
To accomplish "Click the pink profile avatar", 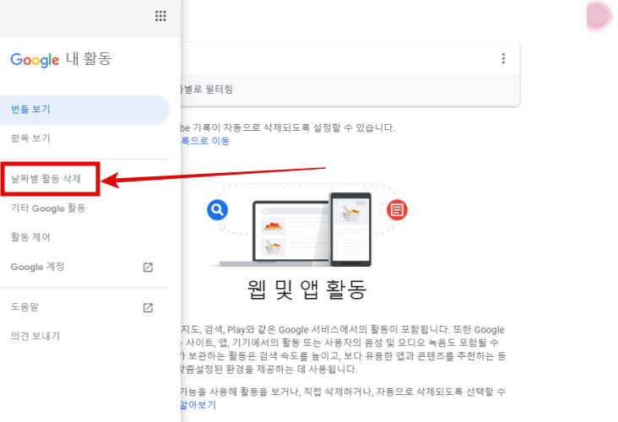I will [x=599, y=15].
